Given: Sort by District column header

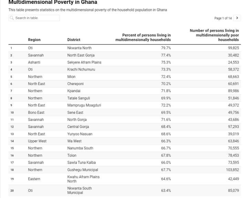Looking at the screenshot, I should (74, 40).
